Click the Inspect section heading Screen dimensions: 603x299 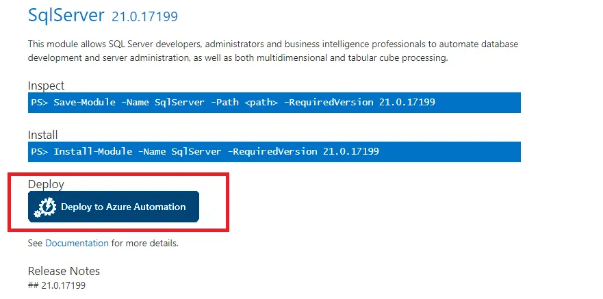point(46,86)
